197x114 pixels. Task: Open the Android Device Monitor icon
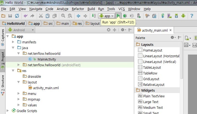tap(183, 16)
